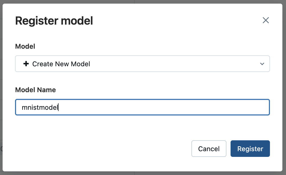Click the plus icon beside Create New Model

26,64
